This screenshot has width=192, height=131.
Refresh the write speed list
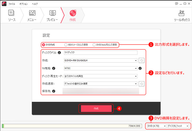click(142, 84)
